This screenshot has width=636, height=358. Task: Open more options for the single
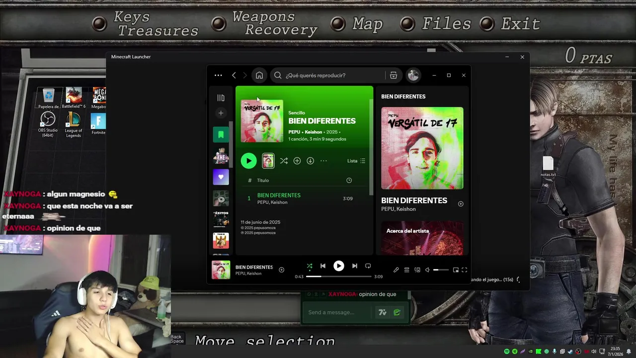tap(323, 161)
